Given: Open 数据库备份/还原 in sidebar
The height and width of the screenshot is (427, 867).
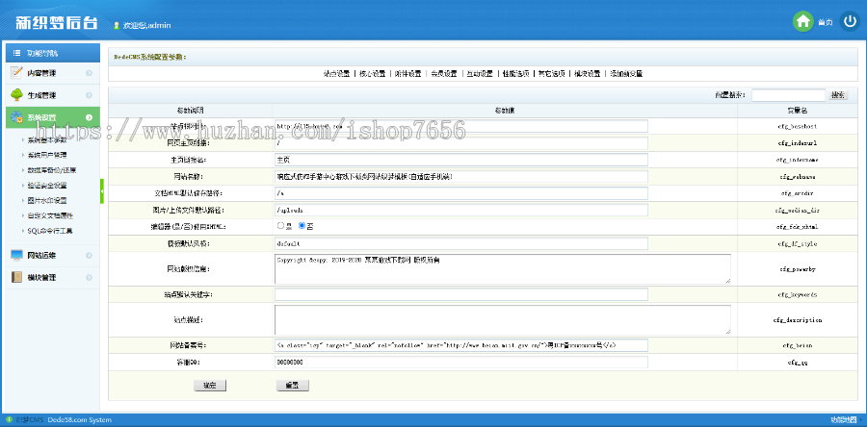Looking at the screenshot, I should pos(52,170).
